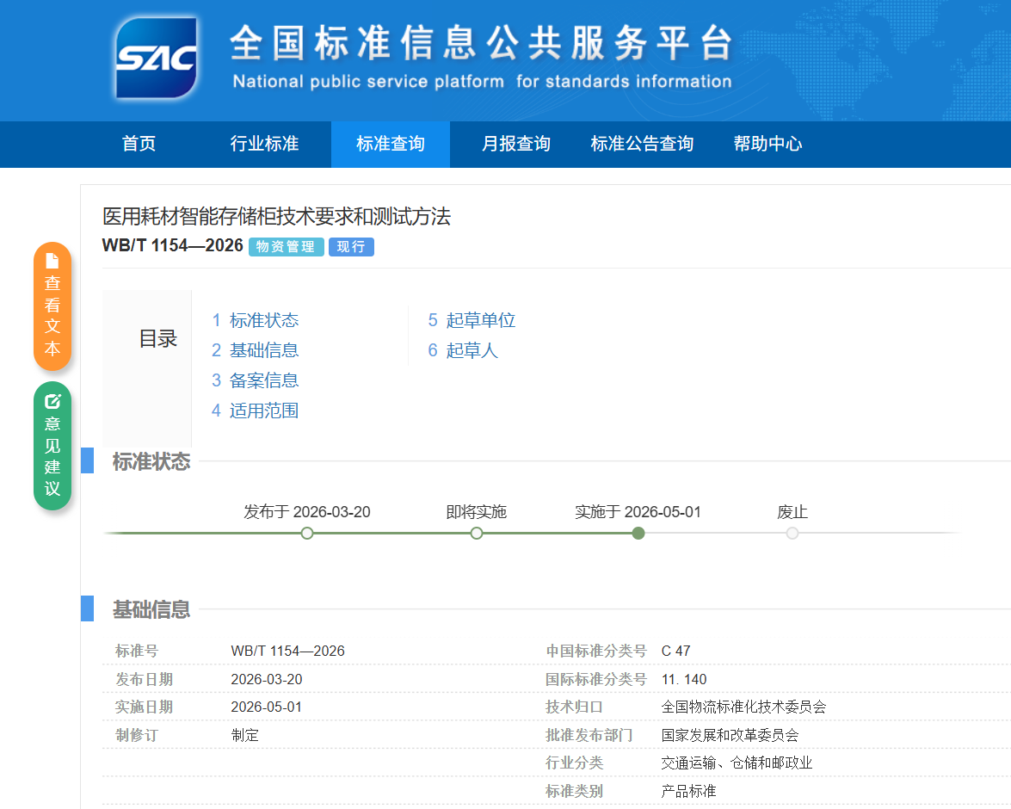Click the 物资管理 category tag
The width and height of the screenshot is (1011, 809).
(x=286, y=247)
